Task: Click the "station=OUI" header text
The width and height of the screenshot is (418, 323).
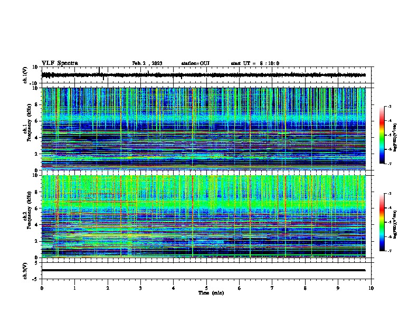Action: (x=195, y=63)
